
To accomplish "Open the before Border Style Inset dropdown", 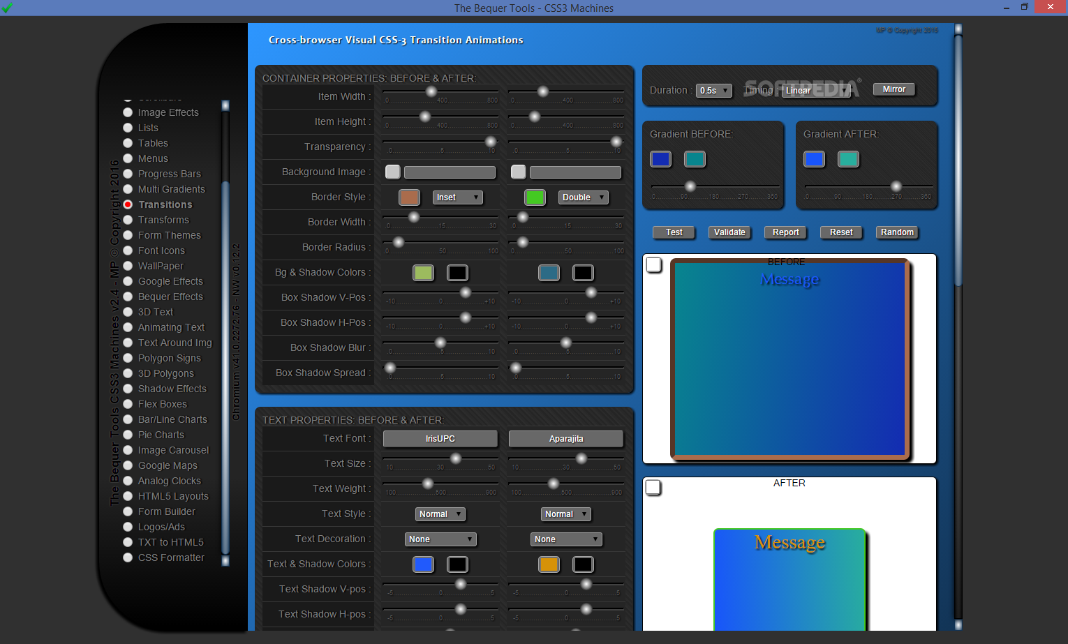I will [x=457, y=197].
